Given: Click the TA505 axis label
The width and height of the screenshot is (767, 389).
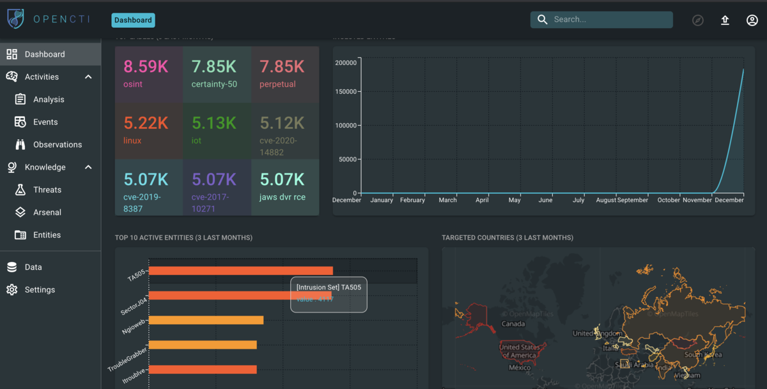Looking at the screenshot, I should pos(136,276).
